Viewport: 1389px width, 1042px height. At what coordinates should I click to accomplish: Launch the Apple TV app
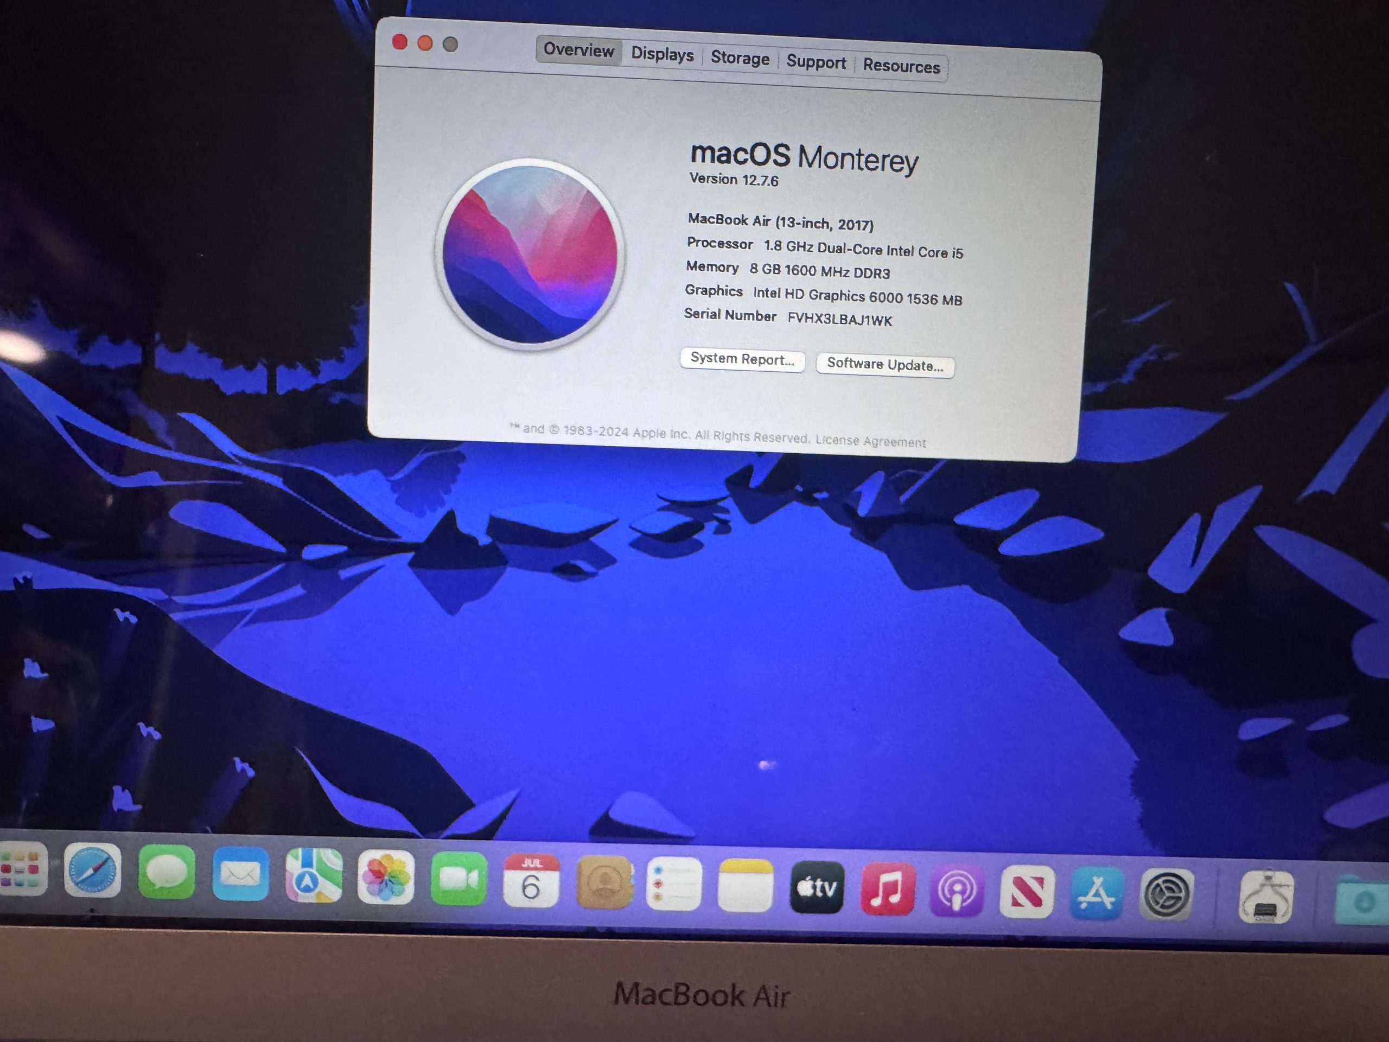tap(817, 887)
